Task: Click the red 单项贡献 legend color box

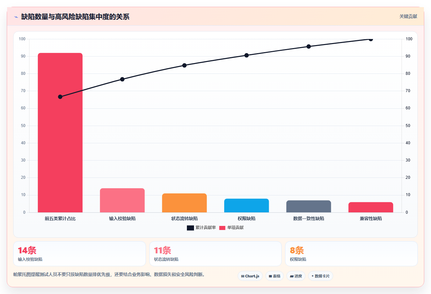Action: click(222, 228)
